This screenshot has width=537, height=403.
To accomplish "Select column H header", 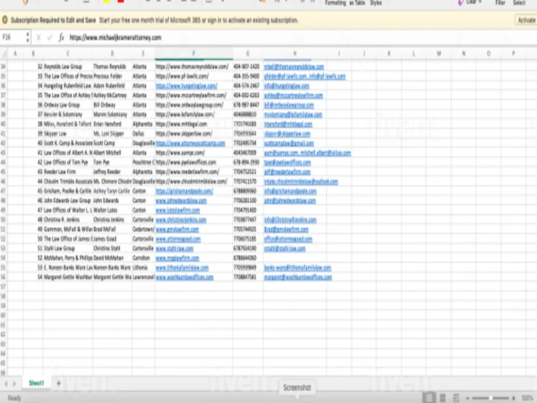I will click(x=295, y=53).
